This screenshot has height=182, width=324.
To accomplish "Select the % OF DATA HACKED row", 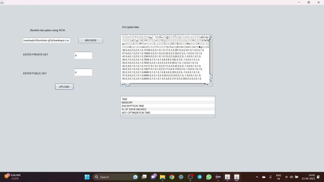I will (x=134, y=109).
